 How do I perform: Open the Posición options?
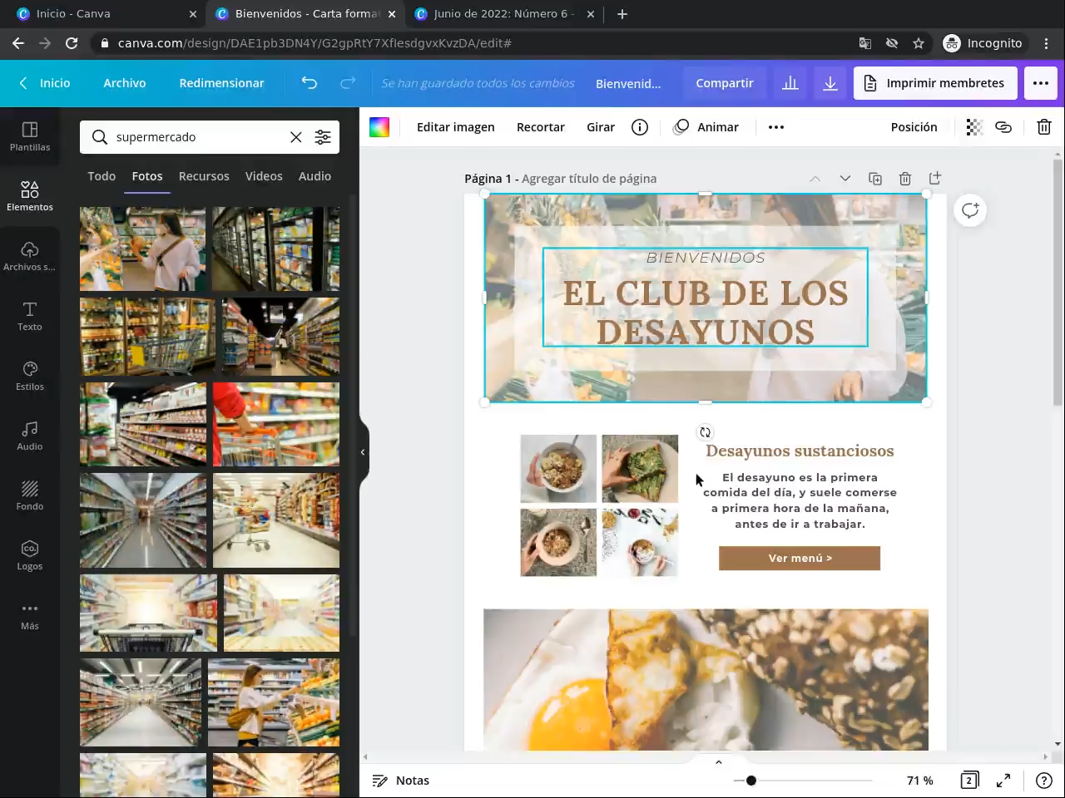(x=914, y=127)
